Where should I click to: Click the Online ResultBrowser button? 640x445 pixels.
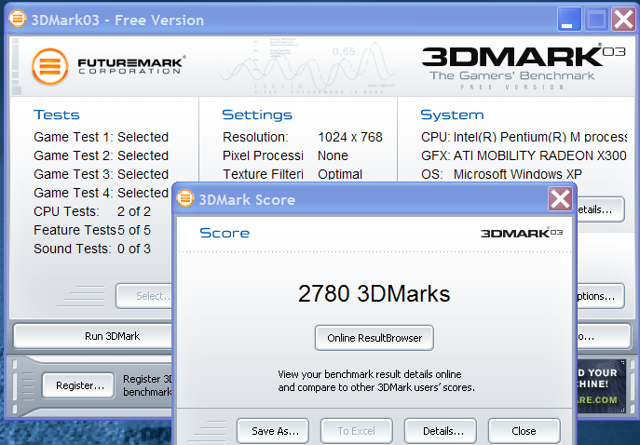(x=374, y=338)
